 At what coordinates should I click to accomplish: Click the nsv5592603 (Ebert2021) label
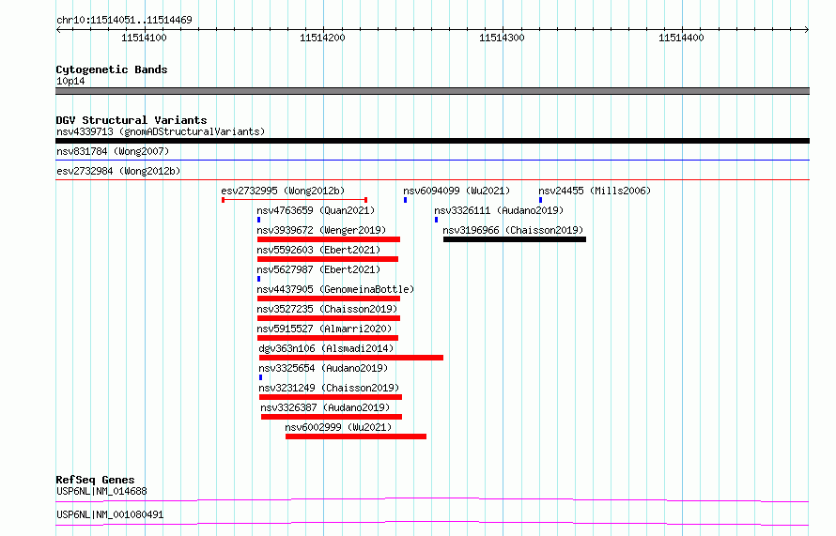318,250
